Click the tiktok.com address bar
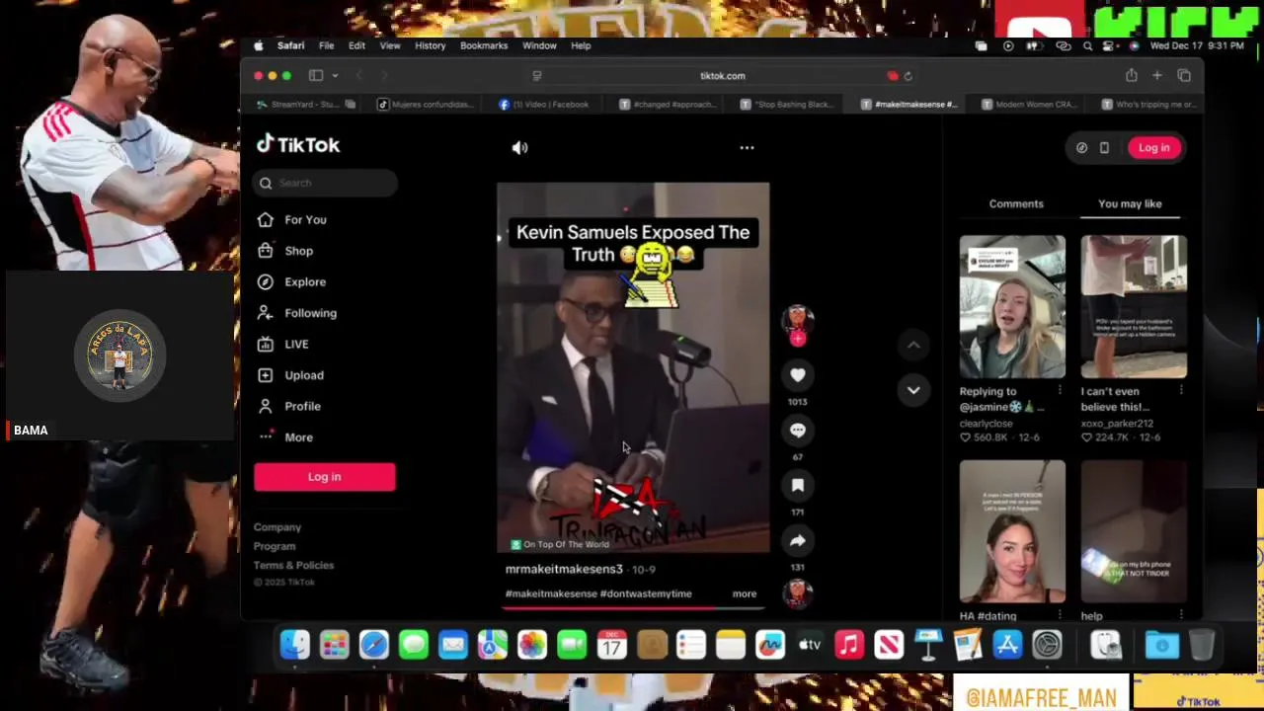The height and width of the screenshot is (711, 1264). click(722, 76)
